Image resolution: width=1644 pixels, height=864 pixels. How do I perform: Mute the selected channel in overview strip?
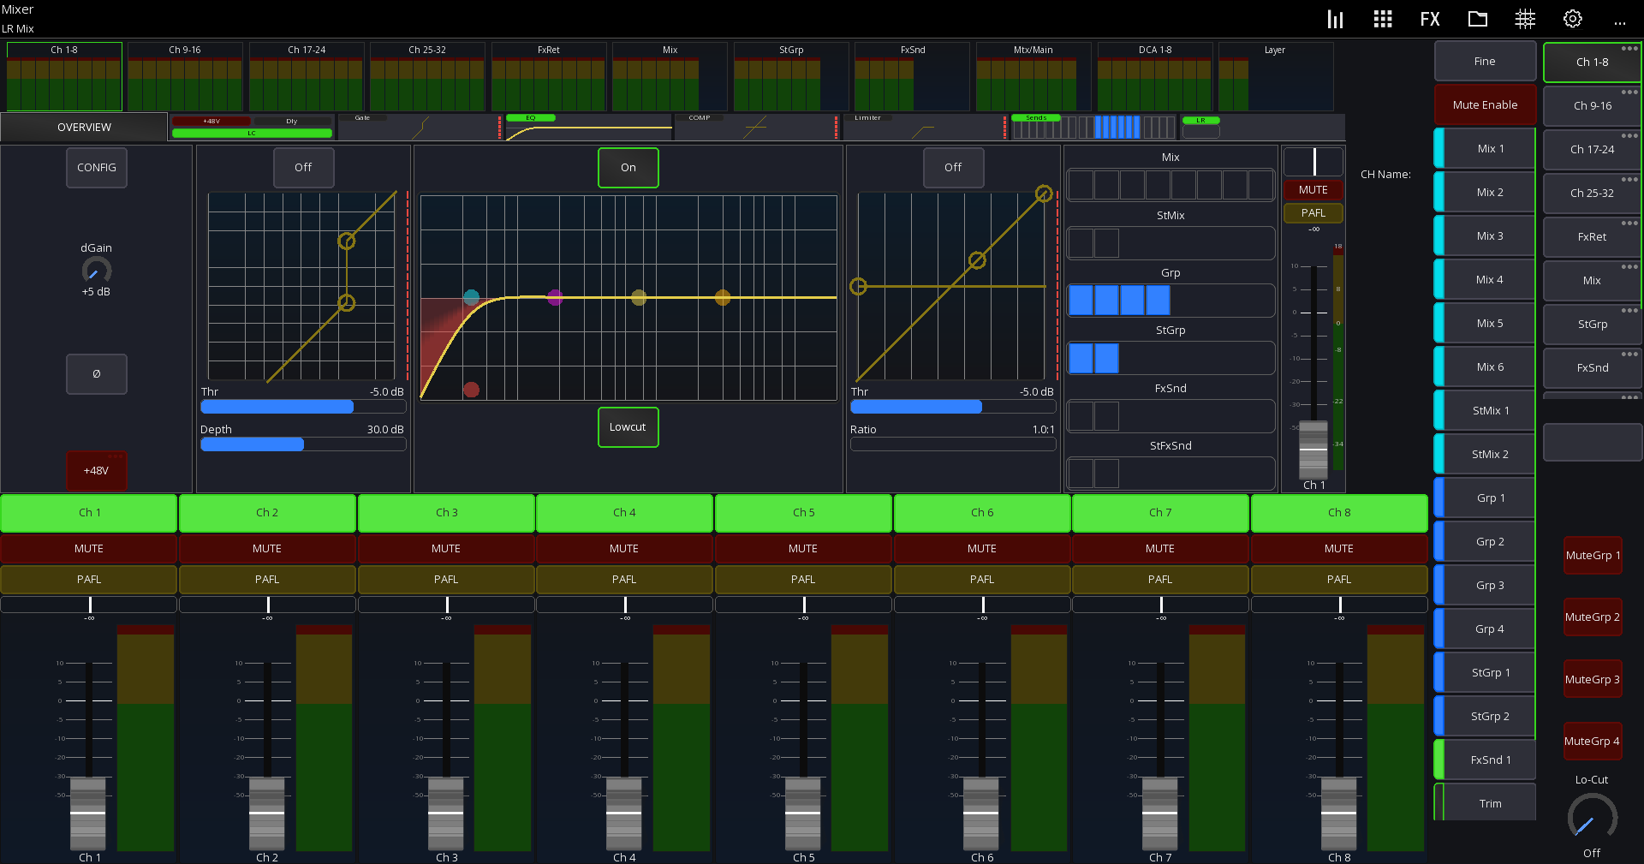1313,190
